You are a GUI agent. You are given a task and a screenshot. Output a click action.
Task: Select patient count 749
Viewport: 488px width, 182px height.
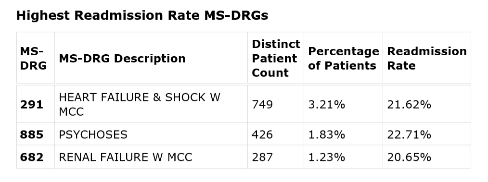(x=262, y=105)
